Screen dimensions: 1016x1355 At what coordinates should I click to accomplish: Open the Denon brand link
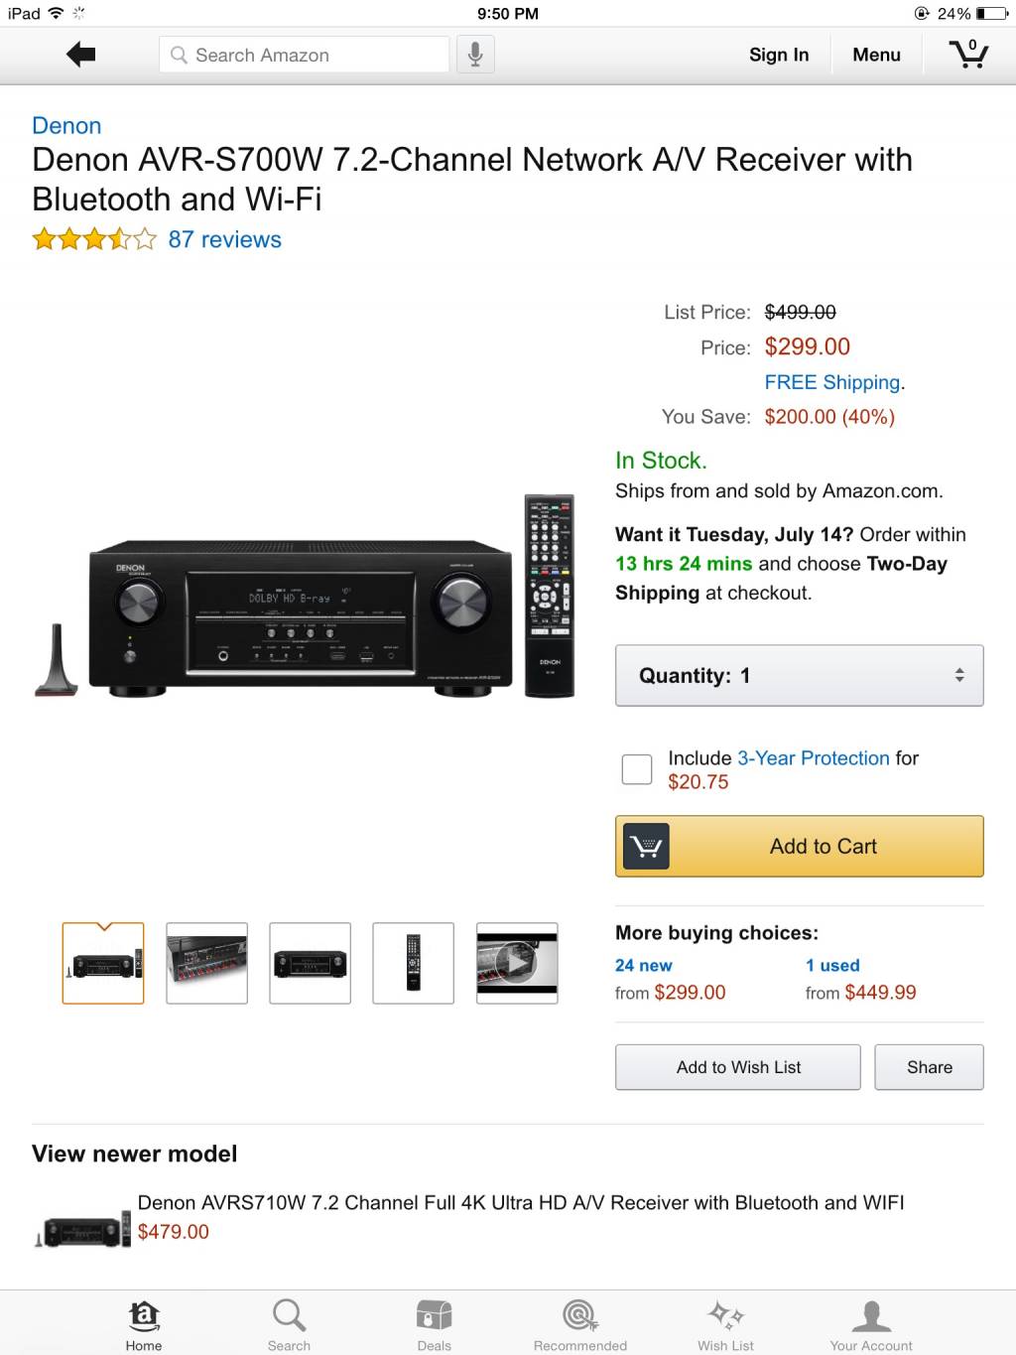tap(66, 126)
